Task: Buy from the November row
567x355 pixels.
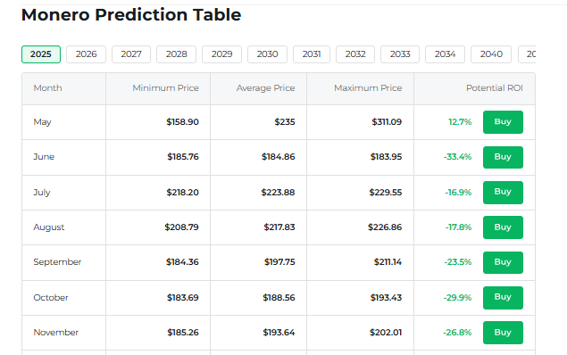Action: [503, 332]
